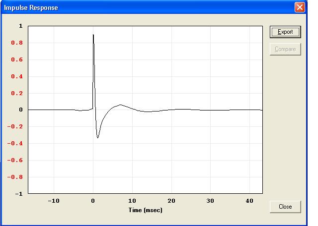Click the Export button
This screenshot has width=318, height=226.
pyautogui.click(x=285, y=32)
